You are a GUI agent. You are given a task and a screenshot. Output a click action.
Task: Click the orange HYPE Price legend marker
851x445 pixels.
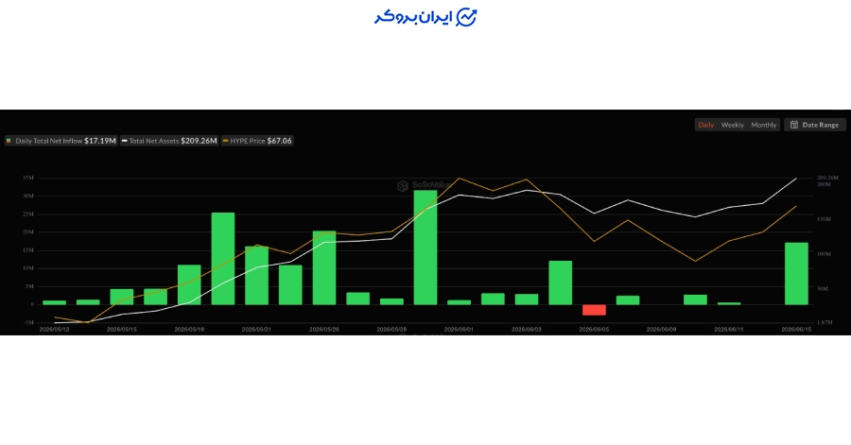point(225,141)
